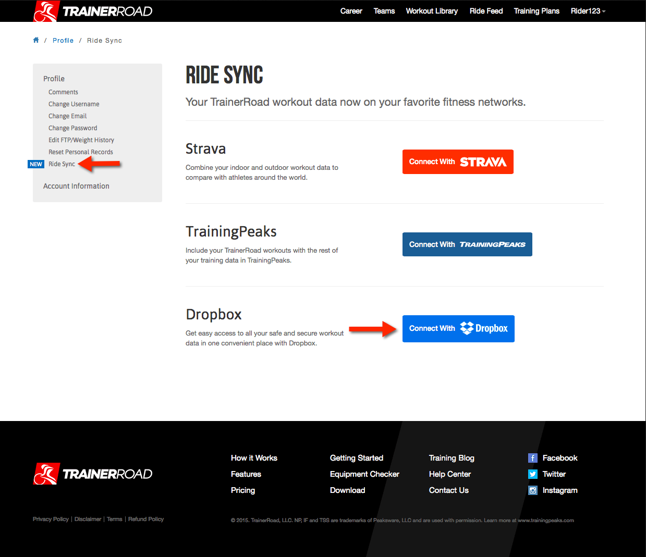Open Training Blog footer link
The height and width of the screenshot is (557, 646).
[452, 458]
